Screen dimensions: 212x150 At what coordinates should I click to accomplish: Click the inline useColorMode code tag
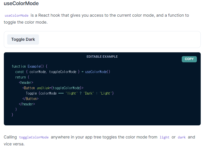16,16
